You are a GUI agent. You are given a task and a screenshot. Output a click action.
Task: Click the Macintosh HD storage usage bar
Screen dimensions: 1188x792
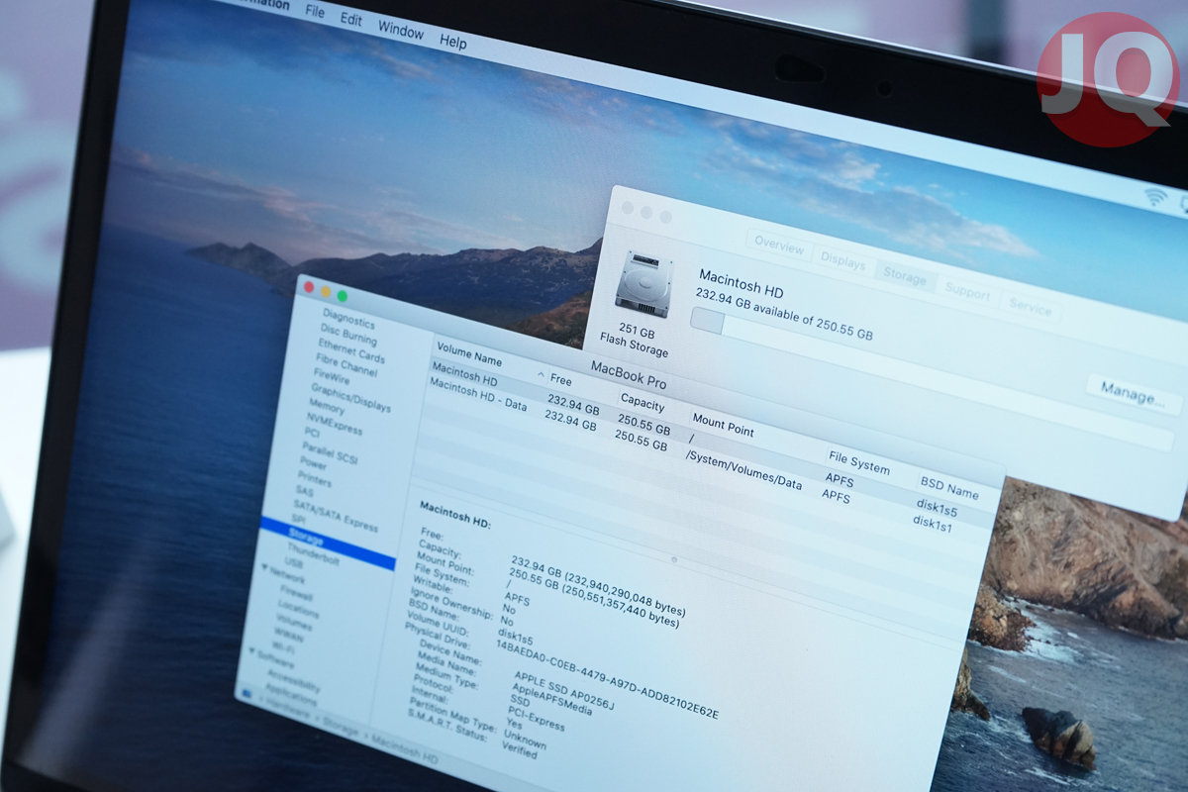[x=931, y=378]
